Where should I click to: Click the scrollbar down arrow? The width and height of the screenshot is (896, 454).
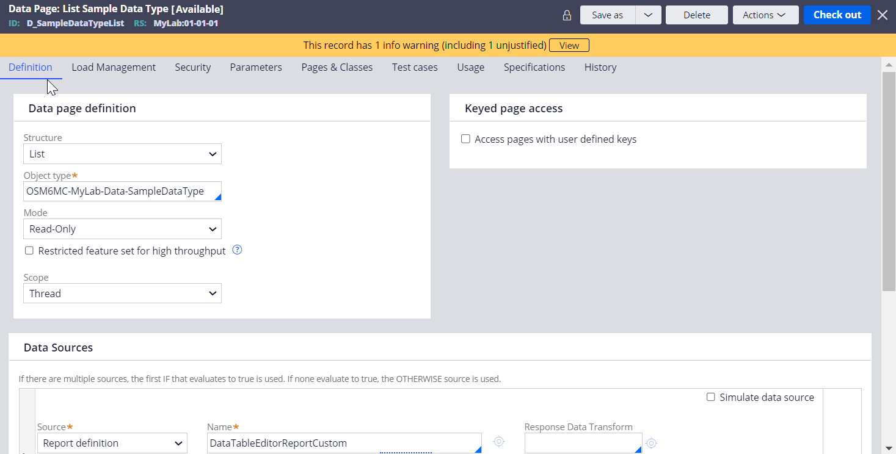889,449
